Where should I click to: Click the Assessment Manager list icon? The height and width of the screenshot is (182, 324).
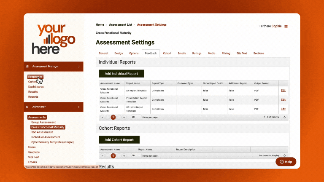click(x=27, y=67)
